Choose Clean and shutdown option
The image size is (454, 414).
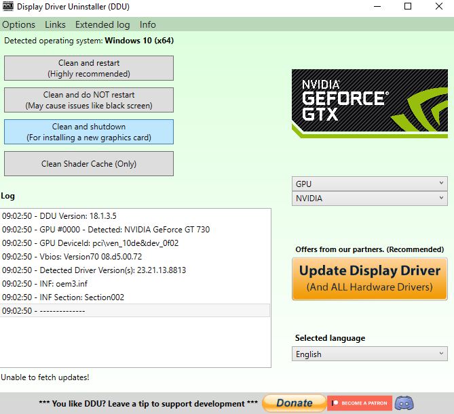click(89, 132)
